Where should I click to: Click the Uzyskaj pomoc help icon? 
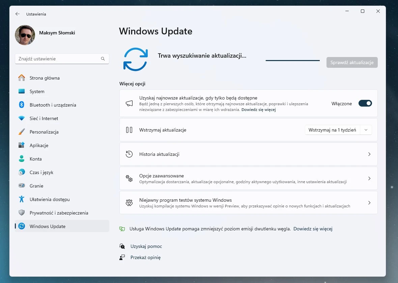[122, 246]
